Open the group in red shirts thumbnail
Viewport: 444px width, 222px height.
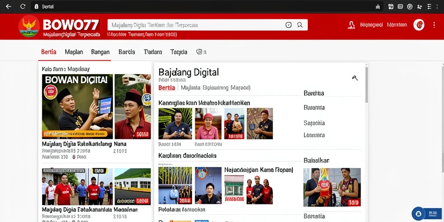point(77,186)
